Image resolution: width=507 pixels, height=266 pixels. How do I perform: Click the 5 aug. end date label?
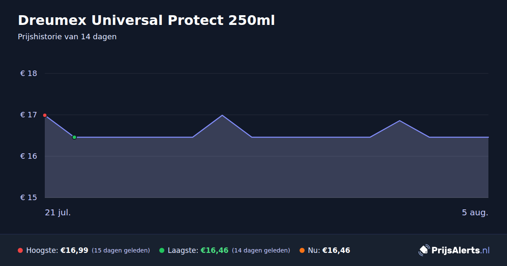475,212
